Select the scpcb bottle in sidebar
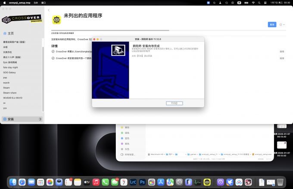Screen dimensions: 293x189 pyautogui.click(x=6, y=83)
